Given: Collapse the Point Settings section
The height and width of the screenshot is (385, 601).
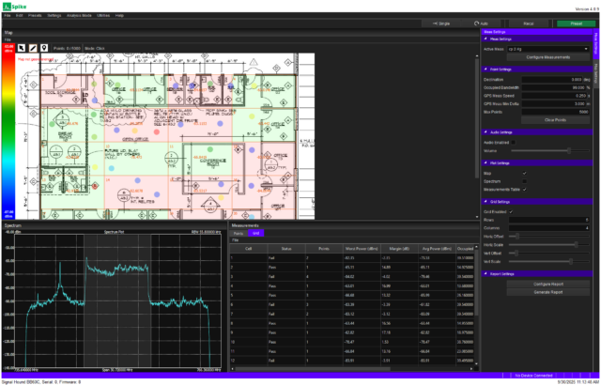Looking at the screenshot, I should point(485,69).
